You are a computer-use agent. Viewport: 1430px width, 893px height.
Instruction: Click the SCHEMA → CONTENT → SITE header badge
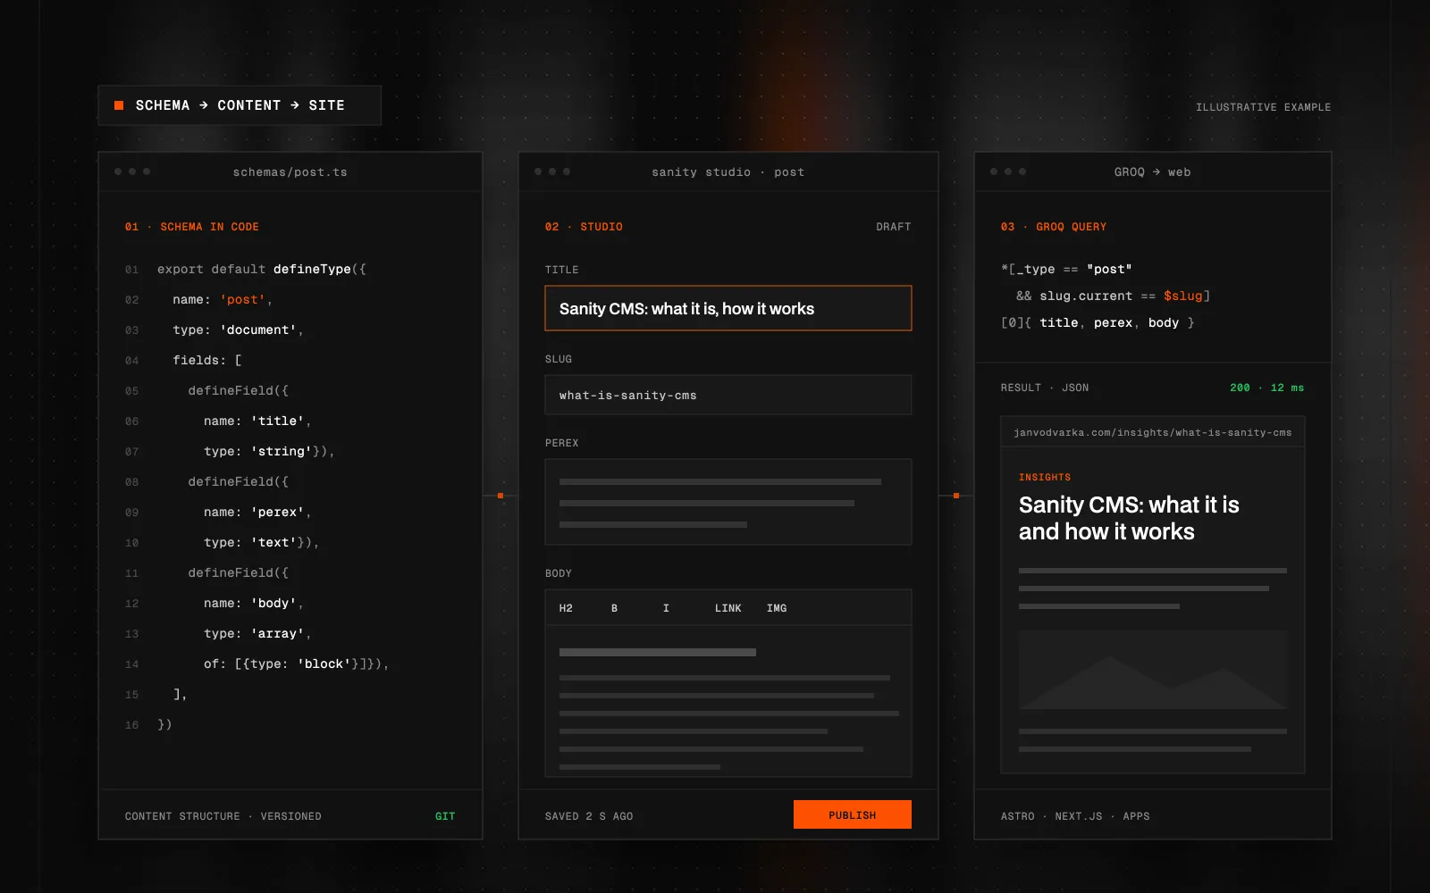[x=240, y=105]
